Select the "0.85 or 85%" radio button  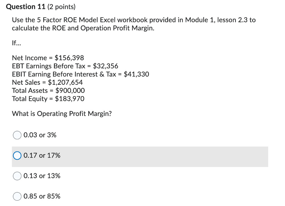(17, 196)
